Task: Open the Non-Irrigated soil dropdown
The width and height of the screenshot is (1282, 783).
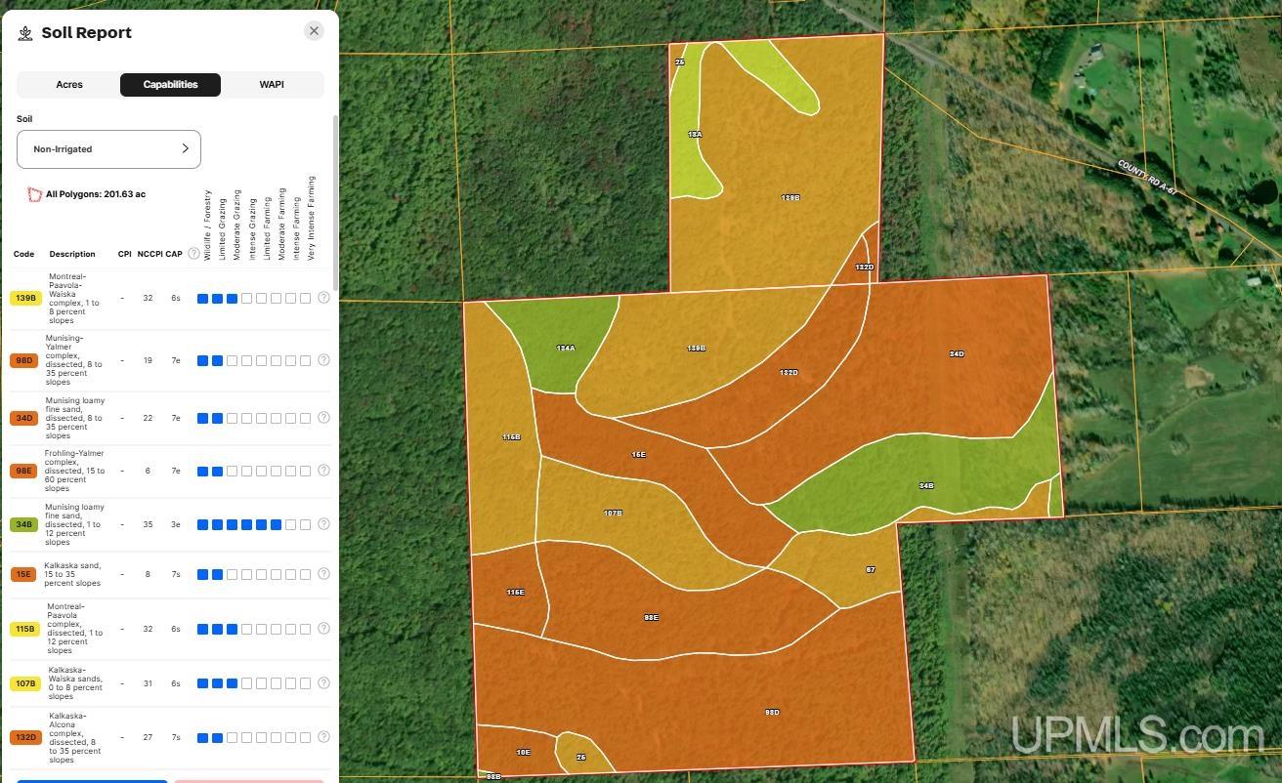Action: (108, 149)
